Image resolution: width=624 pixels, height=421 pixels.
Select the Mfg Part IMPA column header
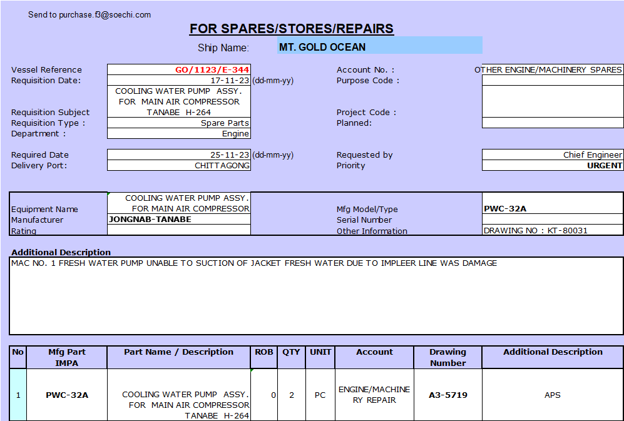[x=66, y=357]
